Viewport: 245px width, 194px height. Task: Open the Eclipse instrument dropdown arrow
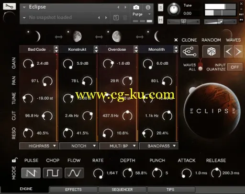24,7
